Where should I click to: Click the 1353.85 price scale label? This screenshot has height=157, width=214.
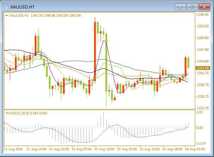pyautogui.click(x=203, y=26)
